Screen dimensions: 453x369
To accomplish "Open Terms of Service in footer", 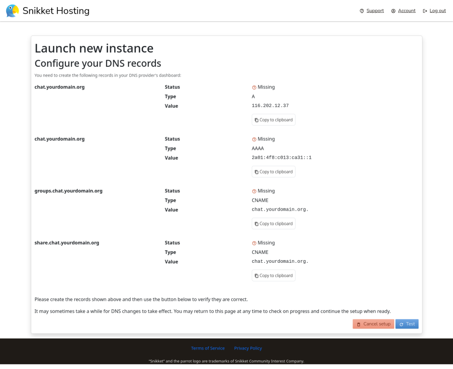I will [x=208, y=348].
